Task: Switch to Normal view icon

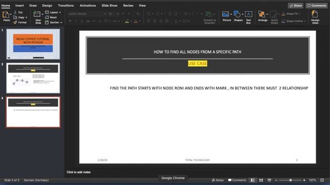Action: click(x=253, y=180)
